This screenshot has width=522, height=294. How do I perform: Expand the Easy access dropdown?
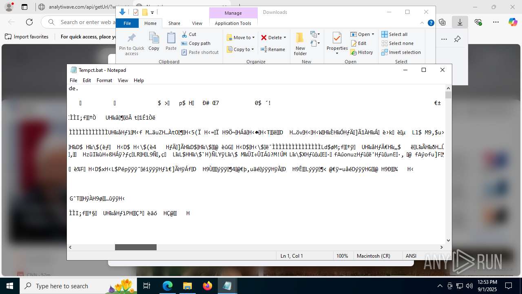point(315,43)
